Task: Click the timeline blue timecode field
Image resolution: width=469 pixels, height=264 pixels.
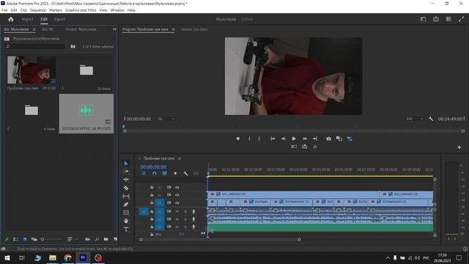Action: [x=153, y=167]
